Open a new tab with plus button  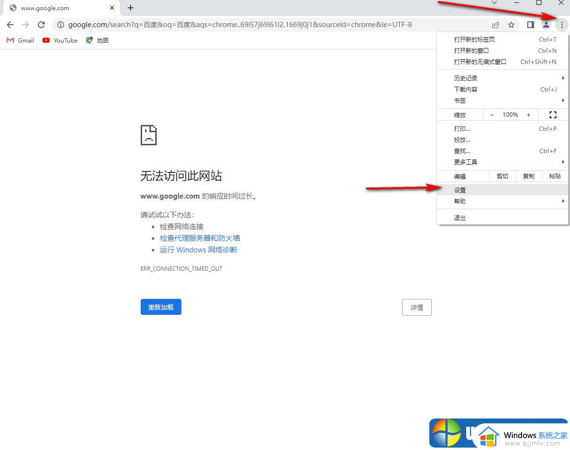(x=130, y=8)
